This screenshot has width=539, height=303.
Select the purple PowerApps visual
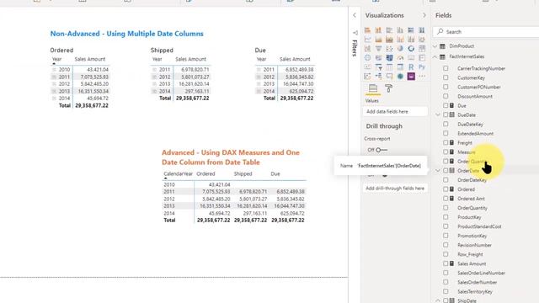point(411,77)
